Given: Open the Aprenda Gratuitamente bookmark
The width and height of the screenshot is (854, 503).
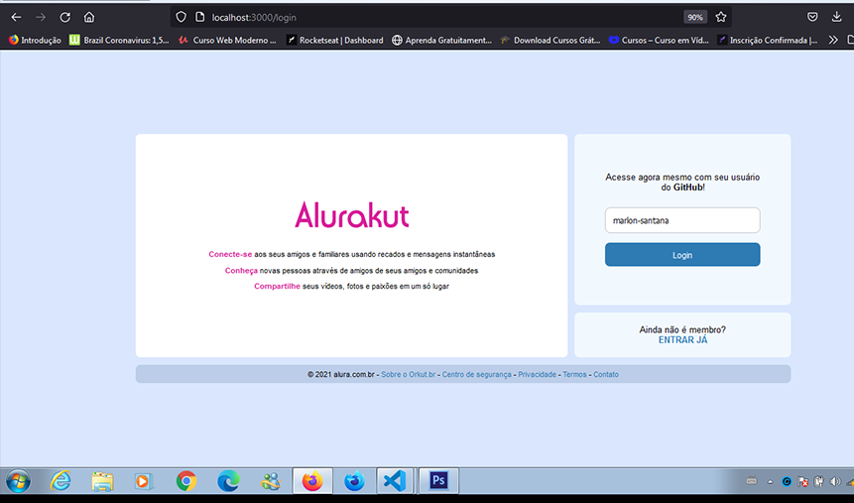Looking at the screenshot, I should click(x=441, y=41).
